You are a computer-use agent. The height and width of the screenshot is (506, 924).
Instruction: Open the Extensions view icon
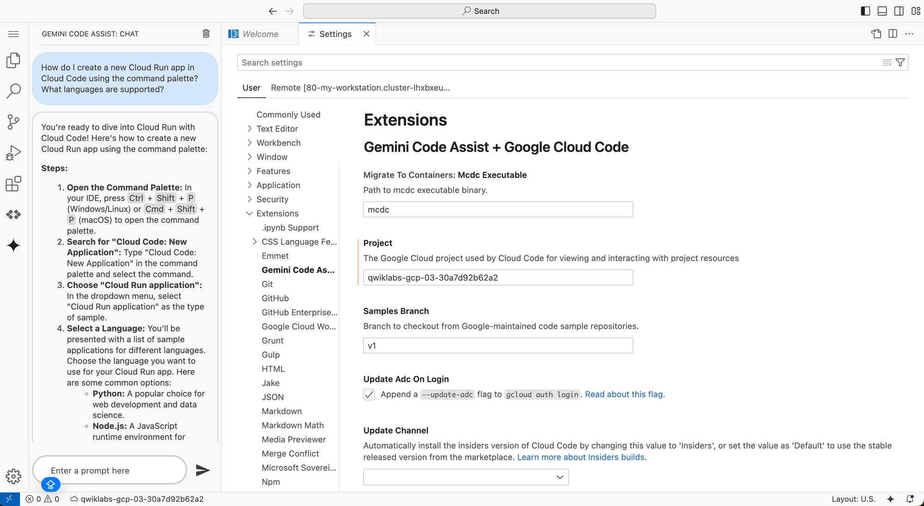(13, 184)
